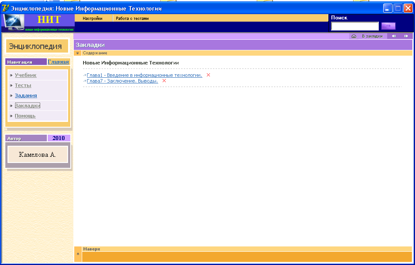Click the Автор panel header
This screenshot has width=415, height=265.
(26, 138)
